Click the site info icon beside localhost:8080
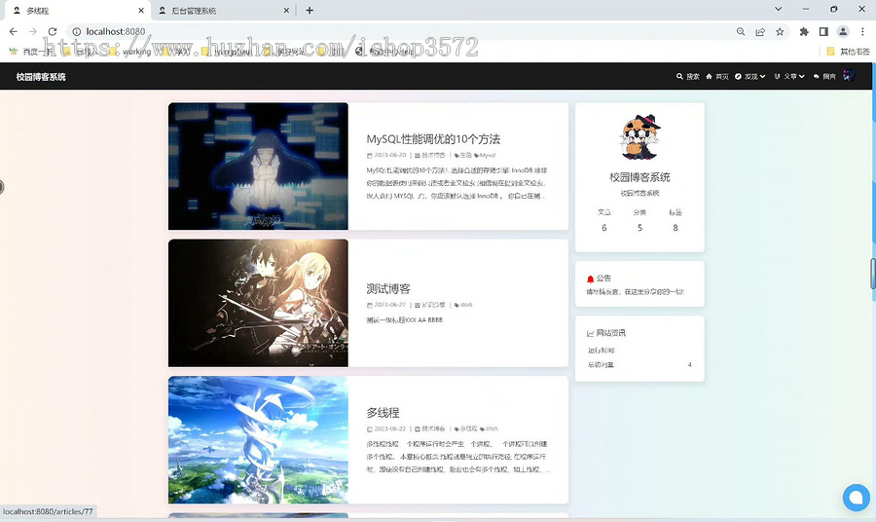The height and width of the screenshot is (522, 876). click(77, 32)
